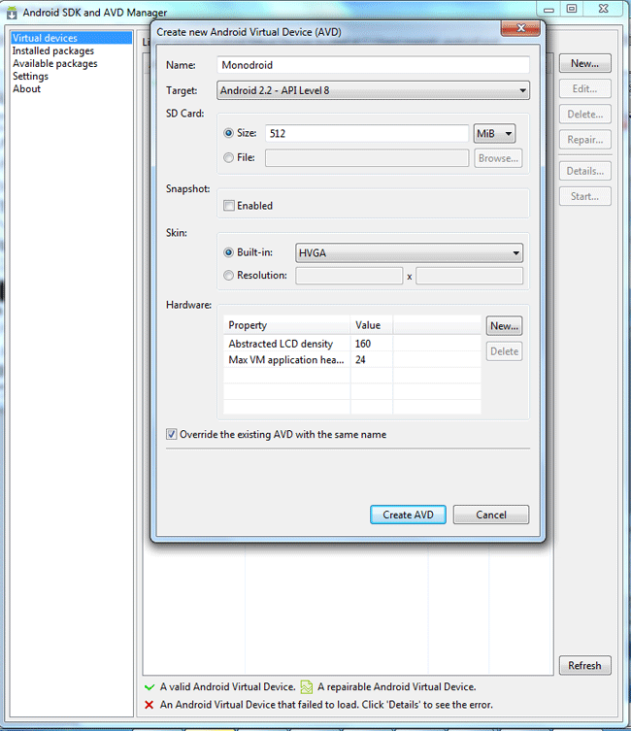Close the Create new AVD dialog
Viewport: 631px width, 731px height.
point(520,28)
